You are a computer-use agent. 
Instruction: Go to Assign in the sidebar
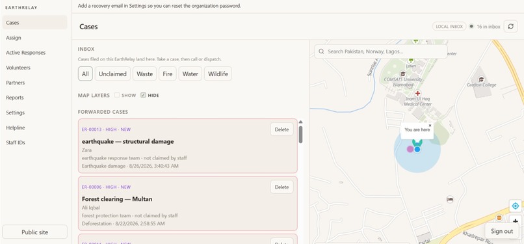click(x=34, y=38)
